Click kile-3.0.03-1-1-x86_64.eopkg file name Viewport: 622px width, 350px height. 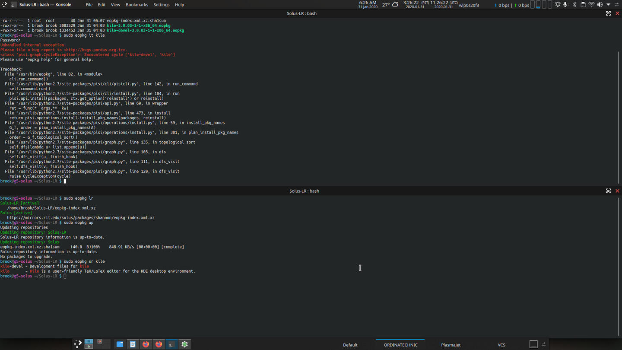point(138,25)
